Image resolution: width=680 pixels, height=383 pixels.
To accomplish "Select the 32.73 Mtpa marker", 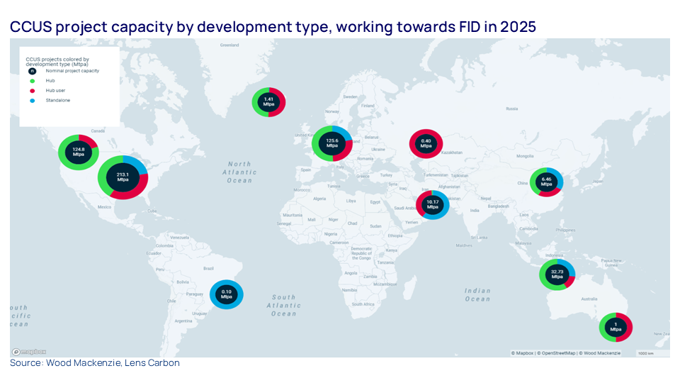I will click(x=557, y=274).
